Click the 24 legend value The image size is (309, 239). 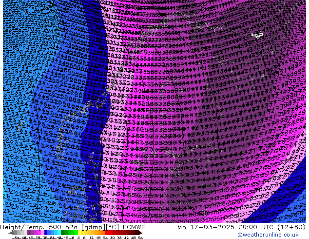(x=105, y=238)
